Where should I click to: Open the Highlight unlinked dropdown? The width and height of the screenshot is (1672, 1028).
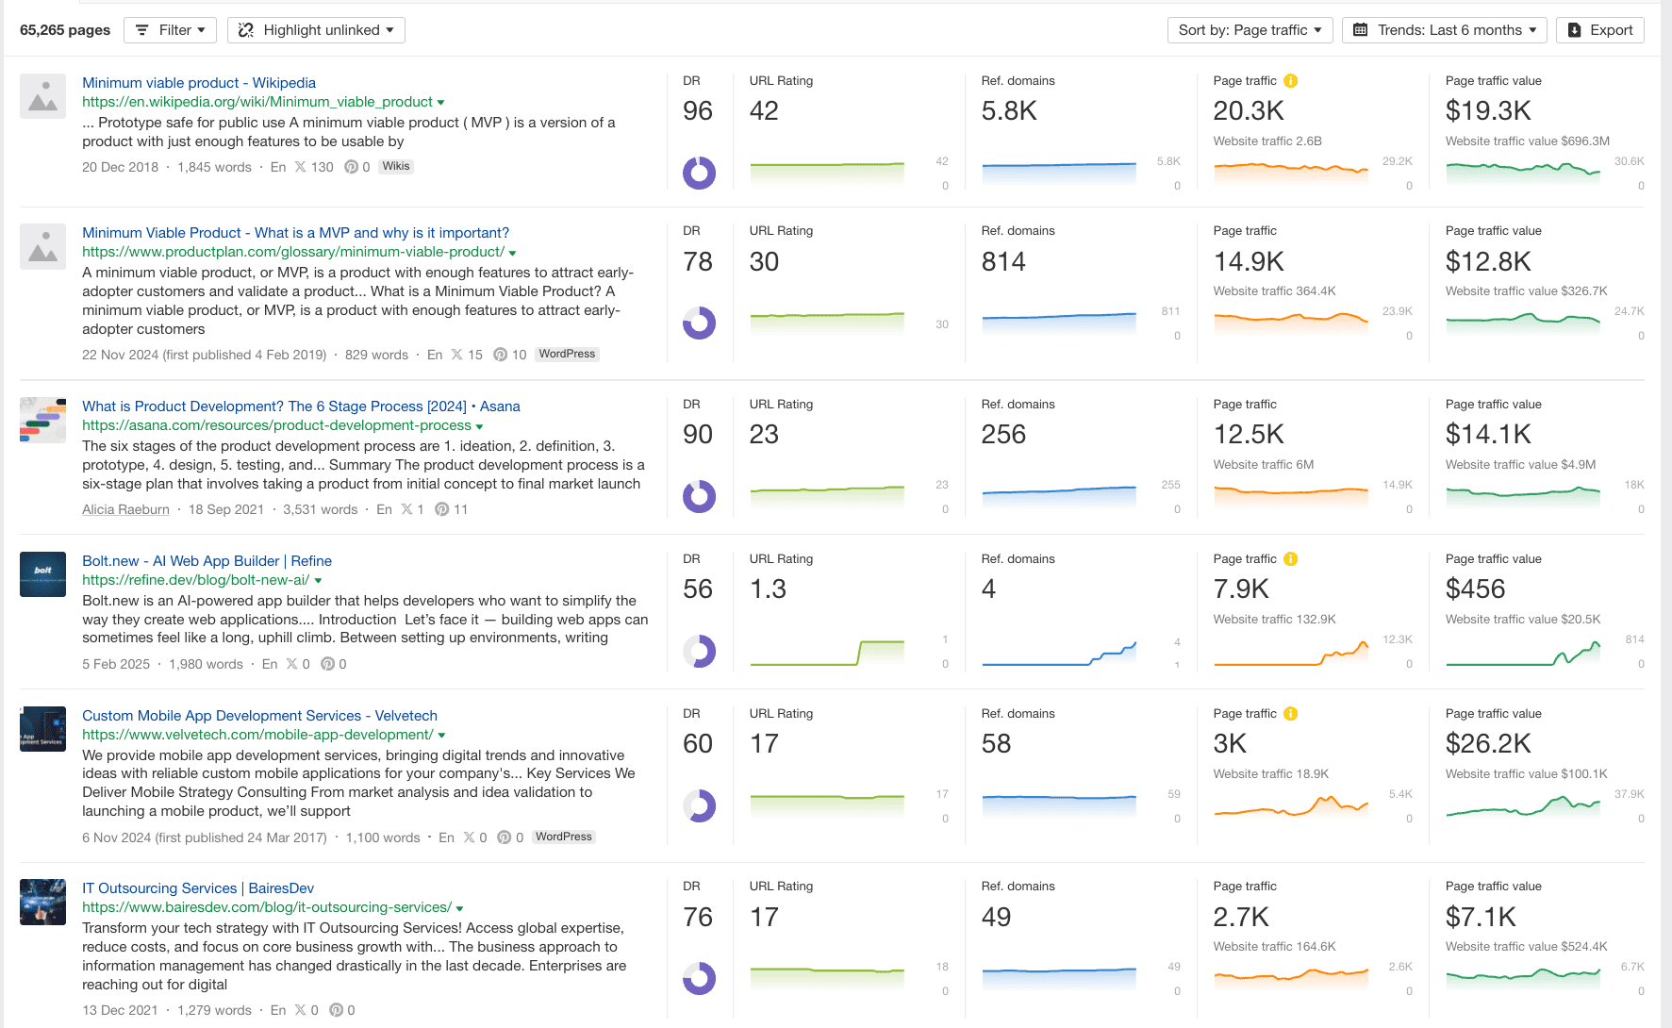(317, 30)
